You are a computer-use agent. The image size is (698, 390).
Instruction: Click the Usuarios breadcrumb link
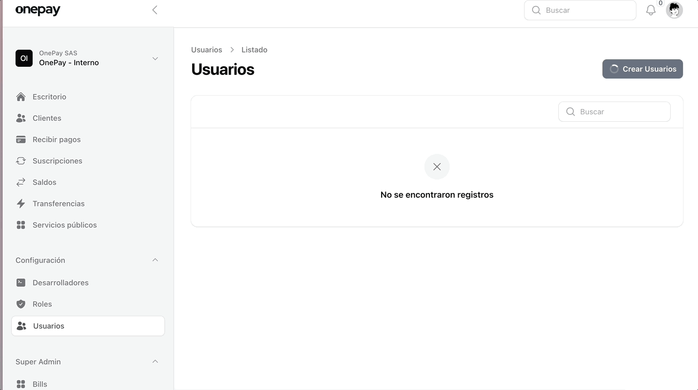click(x=207, y=50)
